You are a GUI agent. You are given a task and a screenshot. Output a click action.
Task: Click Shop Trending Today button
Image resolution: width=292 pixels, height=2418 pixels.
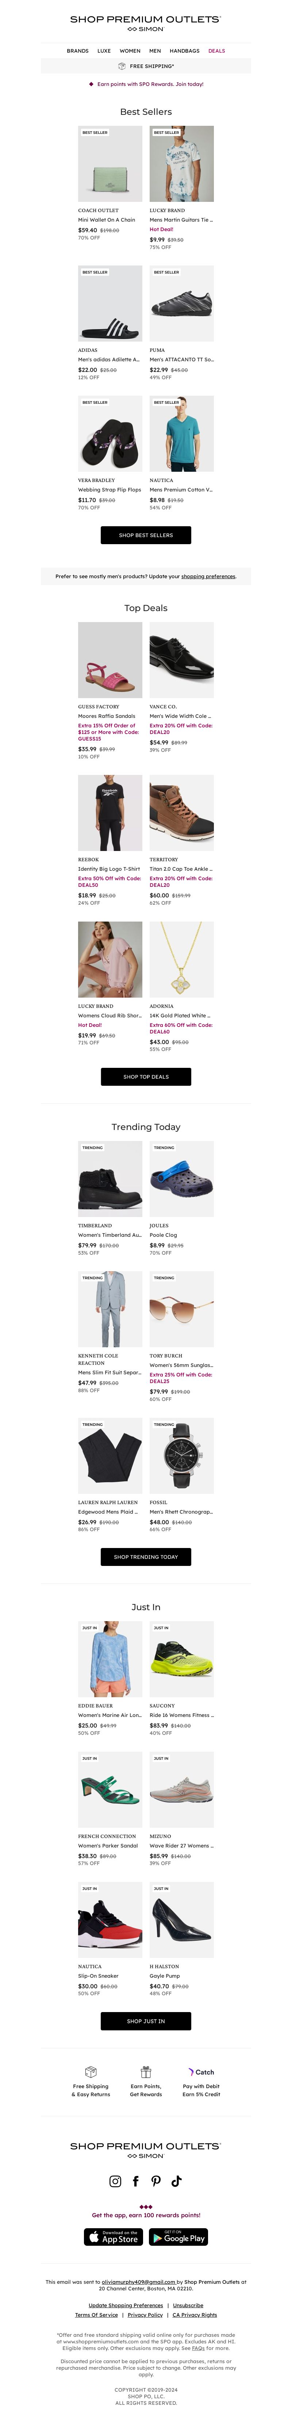146,1556
